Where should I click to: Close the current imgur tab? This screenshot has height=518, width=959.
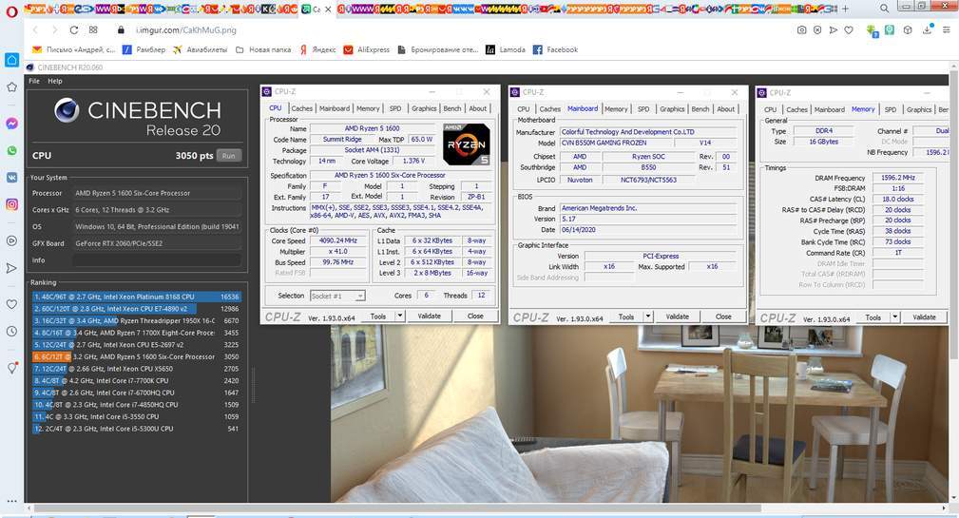[328, 10]
